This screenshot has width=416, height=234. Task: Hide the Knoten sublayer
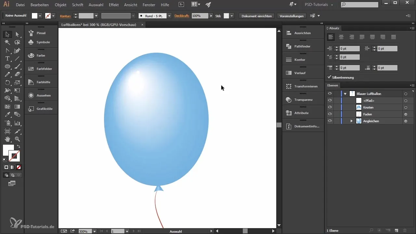coord(330,107)
